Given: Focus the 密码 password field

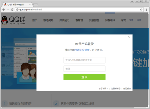Looking at the screenshot, I should (84, 68).
